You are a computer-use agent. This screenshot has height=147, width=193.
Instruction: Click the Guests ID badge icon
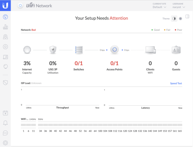coord(176,50)
